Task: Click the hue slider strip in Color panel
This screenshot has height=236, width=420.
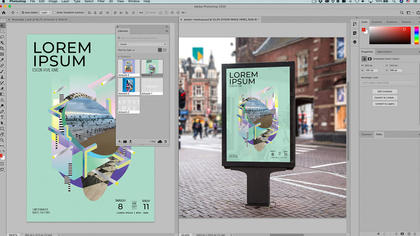Action: [416, 35]
